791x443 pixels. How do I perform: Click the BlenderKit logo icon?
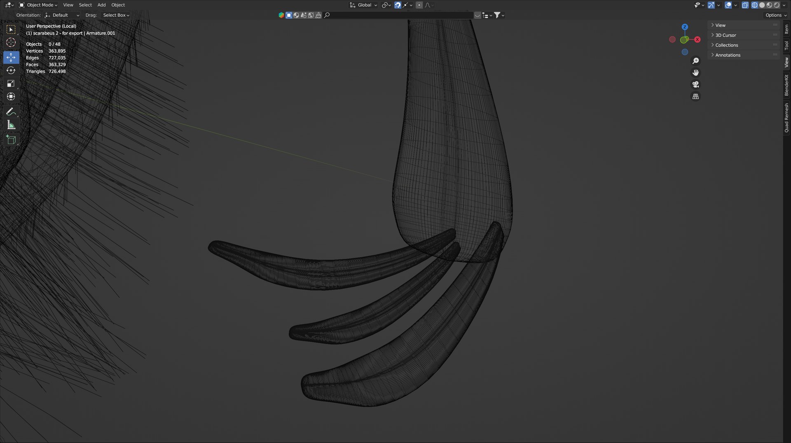(x=281, y=15)
